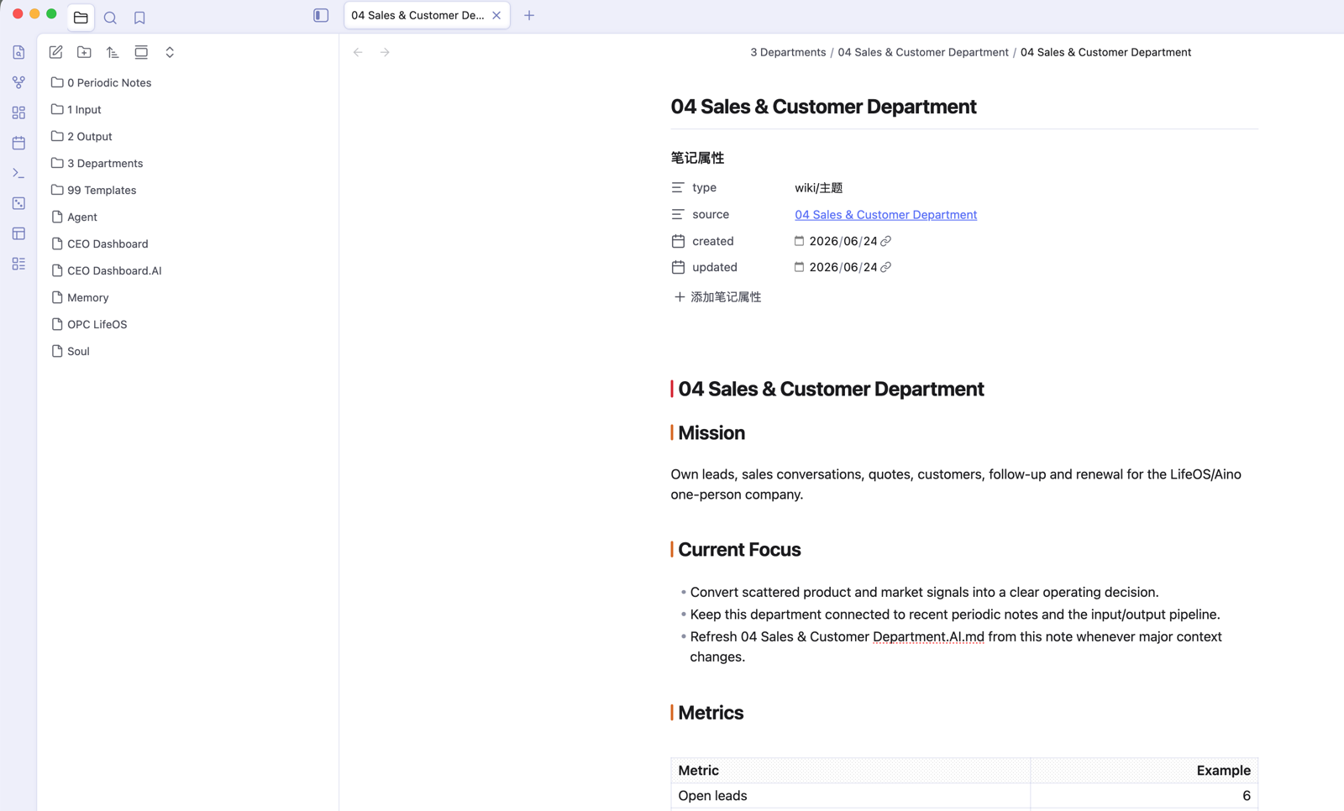Toggle the left sidebar icon
Viewport: 1344px width, 811px height.
pos(321,15)
